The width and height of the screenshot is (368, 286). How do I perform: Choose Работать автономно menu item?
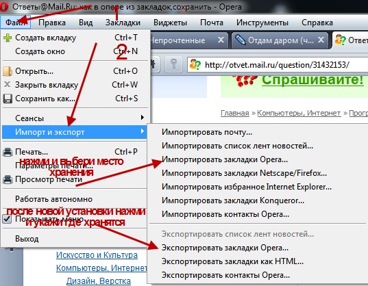tap(75, 199)
